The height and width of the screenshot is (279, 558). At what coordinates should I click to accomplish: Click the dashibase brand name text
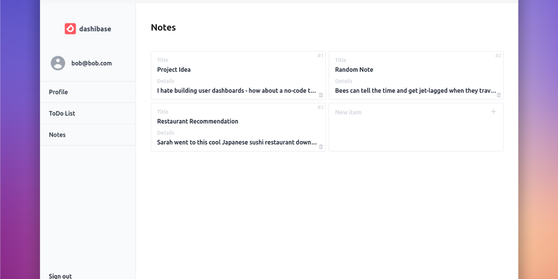95,29
